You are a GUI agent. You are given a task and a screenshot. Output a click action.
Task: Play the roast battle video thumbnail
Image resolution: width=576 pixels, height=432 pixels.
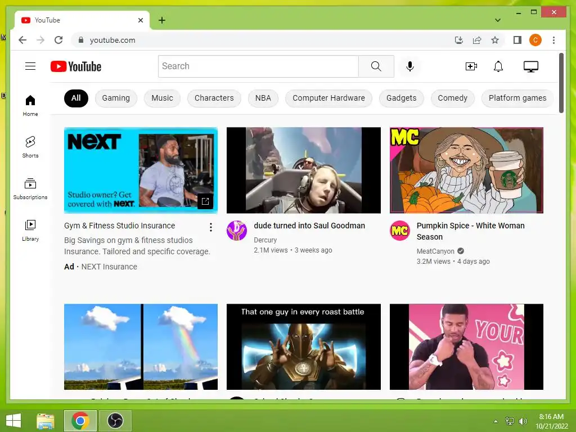coord(303,346)
